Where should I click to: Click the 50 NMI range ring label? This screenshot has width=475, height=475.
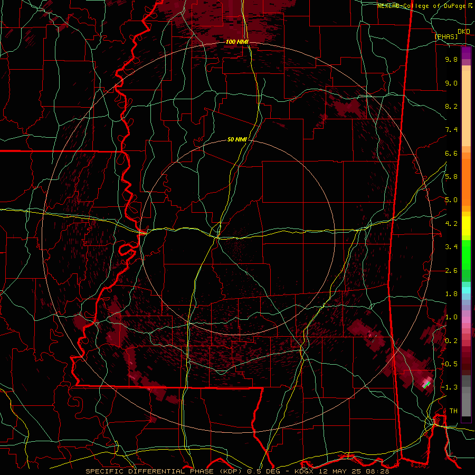click(237, 139)
